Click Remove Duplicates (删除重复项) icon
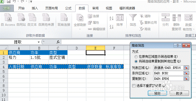The image size is (196, 101). pyautogui.click(x=176, y=18)
